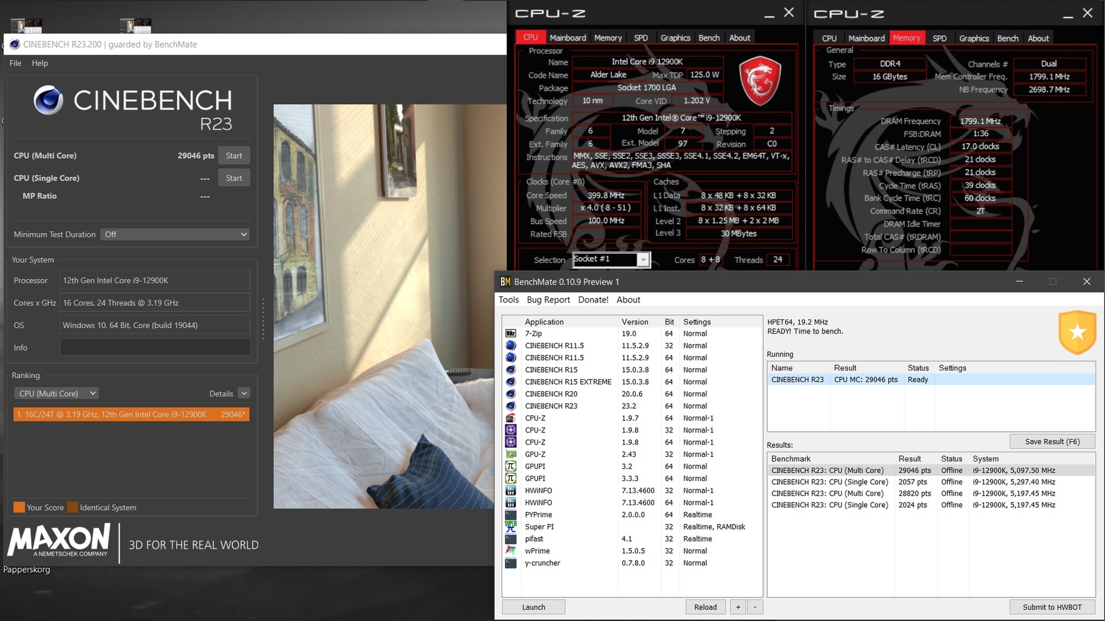Click the Donate! menu in BenchMate
Image resolution: width=1105 pixels, height=621 pixels.
click(593, 300)
